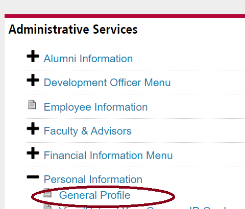The image size is (245, 209).
Task: Open the Development Officer Menu link
Action: 107,83
